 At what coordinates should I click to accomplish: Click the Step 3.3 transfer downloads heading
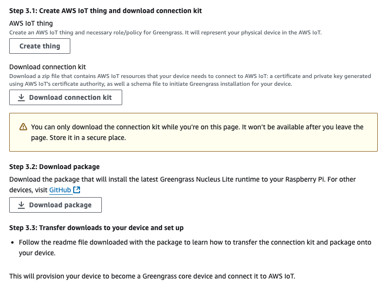point(96,228)
